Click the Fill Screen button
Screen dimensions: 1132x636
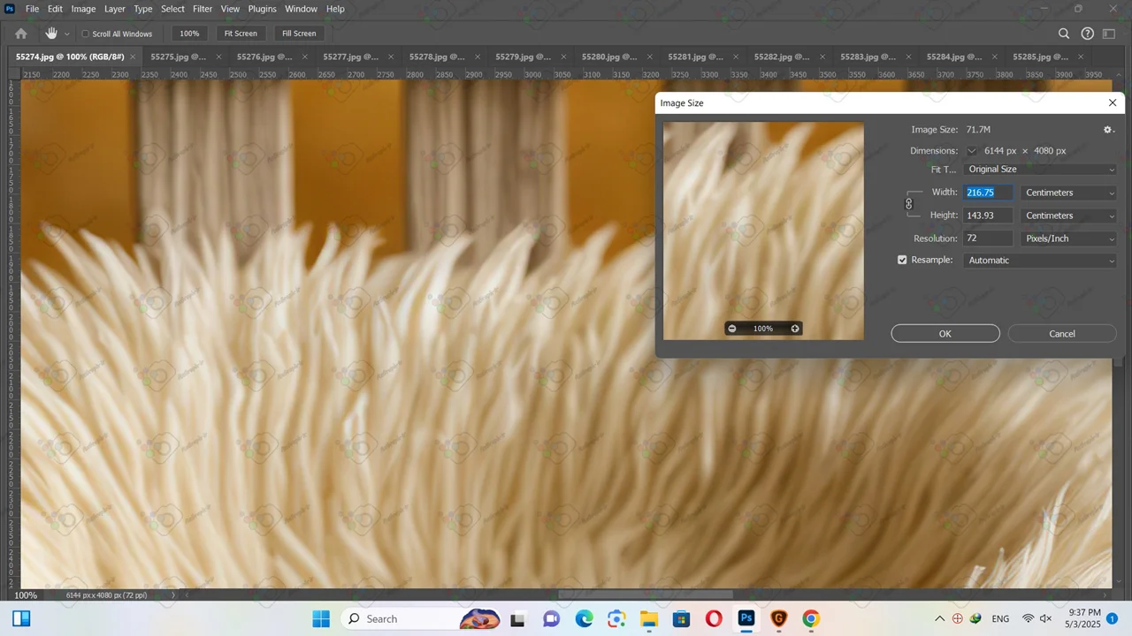pyautogui.click(x=299, y=34)
